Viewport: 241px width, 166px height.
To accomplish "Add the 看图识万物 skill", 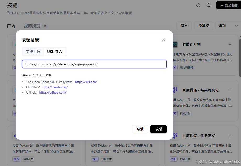I will pyautogui.click(x=230, y=44).
